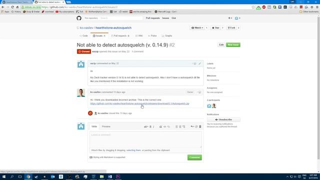Screen dimensions: 320x180
Task: Click into Leave a comment text area
Action: (145, 139)
